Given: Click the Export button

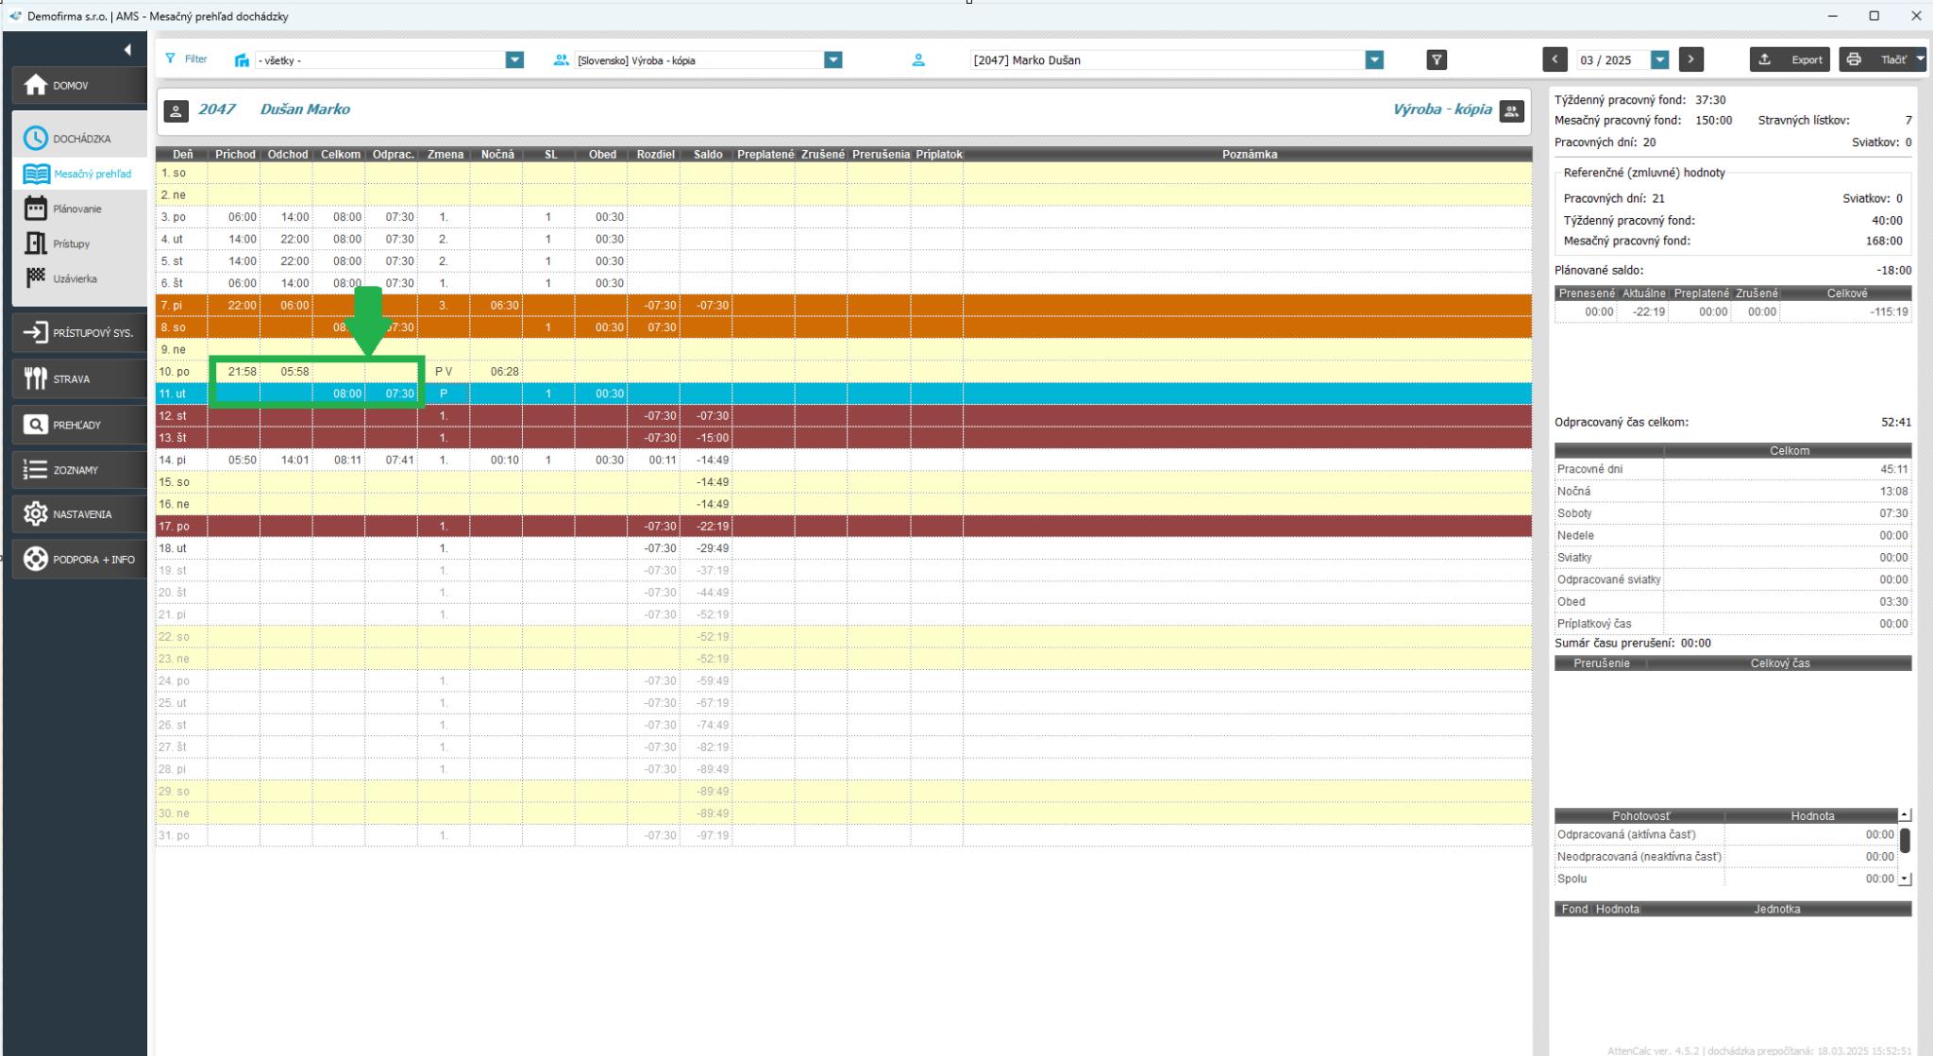Looking at the screenshot, I should (x=1790, y=60).
